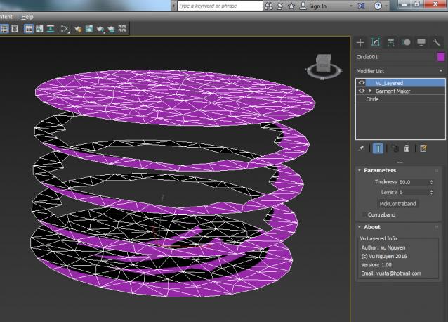Open the Help menu
The width and height of the screenshot is (448, 322).
[x=27, y=16]
